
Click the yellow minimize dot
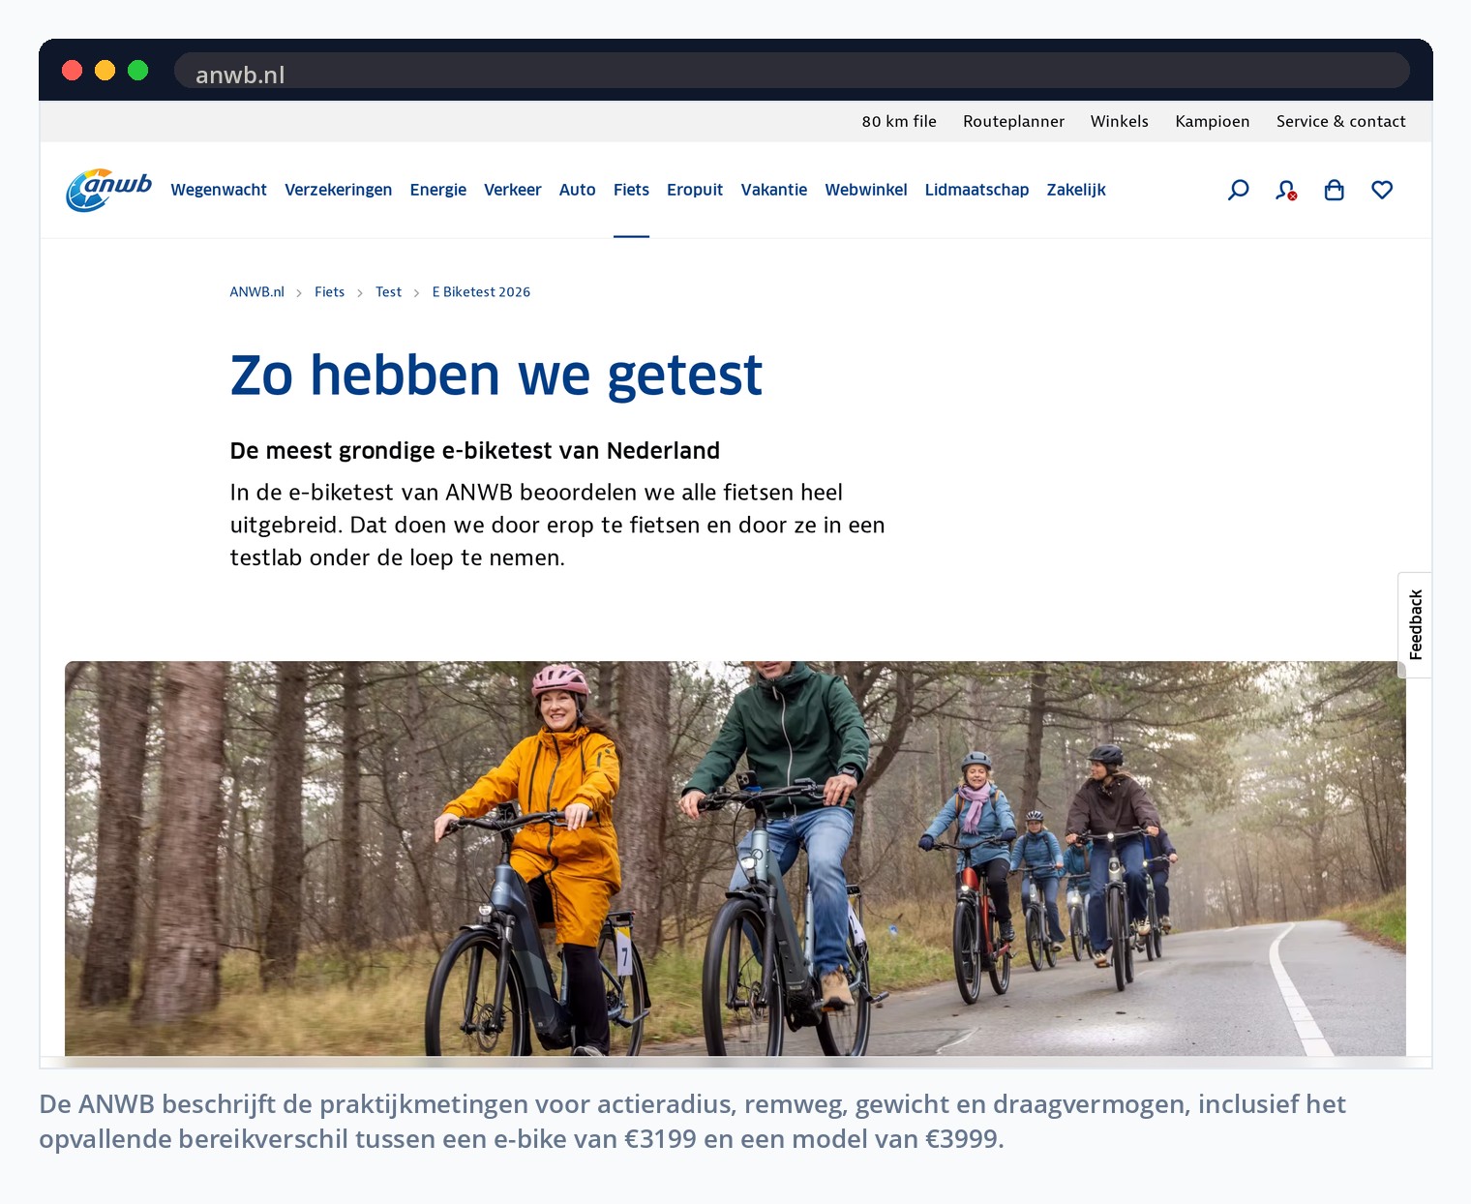pyautogui.click(x=105, y=70)
